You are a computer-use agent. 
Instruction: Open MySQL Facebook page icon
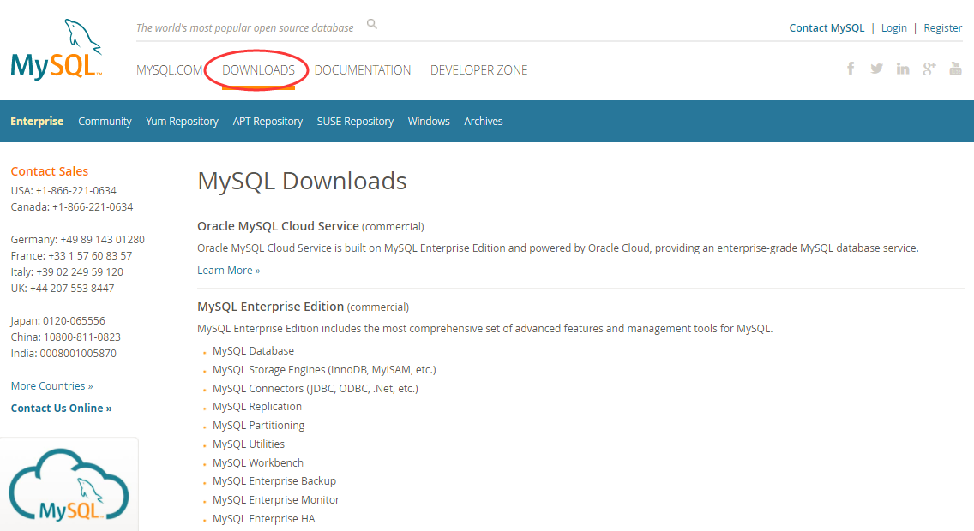pyautogui.click(x=851, y=69)
